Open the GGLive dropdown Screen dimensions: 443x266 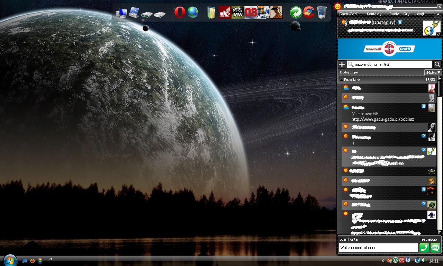click(x=433, y=72)
